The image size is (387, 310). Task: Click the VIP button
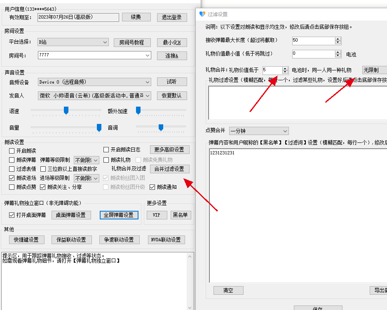[x=157, y=215]
